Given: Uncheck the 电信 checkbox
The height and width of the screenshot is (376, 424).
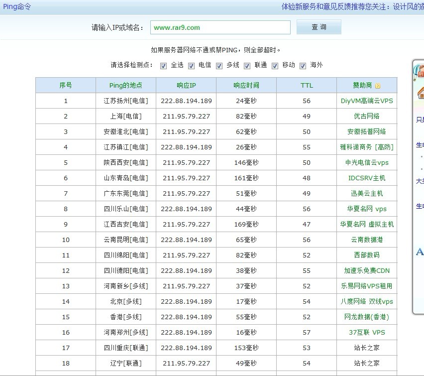Looking at the screenshot, I should [191, 66].
